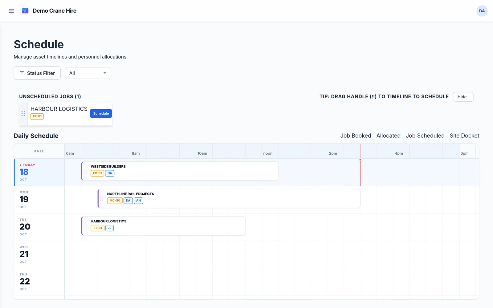Click the noon time header
This screenshot has width=493, height=308.
pos(268,153)
